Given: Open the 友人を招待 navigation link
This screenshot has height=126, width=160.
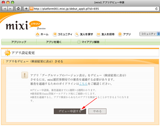Looking at the screenshot, I should point(108,34).
